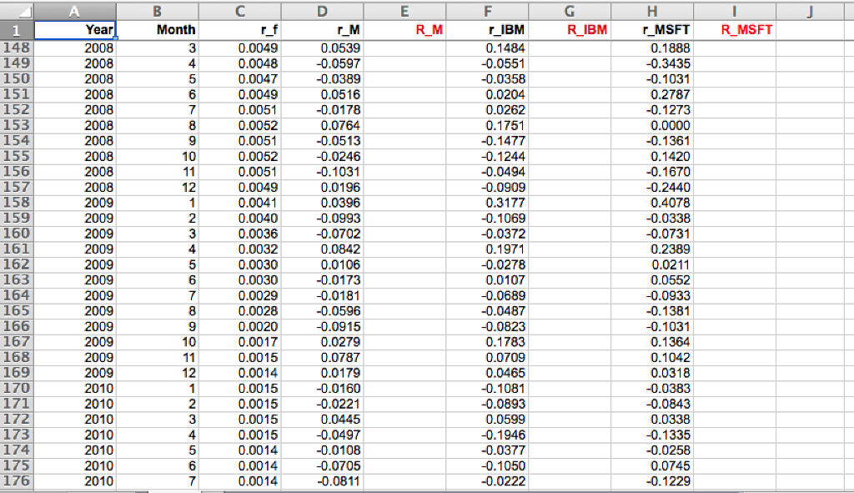This screenshot has width=854, height=493.
Task: Click the Select All corner button
Action: [x=17, y=11]
